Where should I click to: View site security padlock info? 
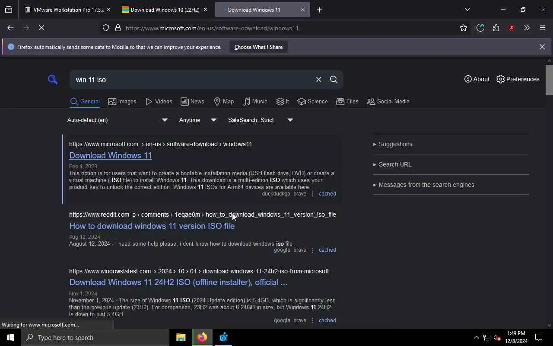click(x=118, y=28)
